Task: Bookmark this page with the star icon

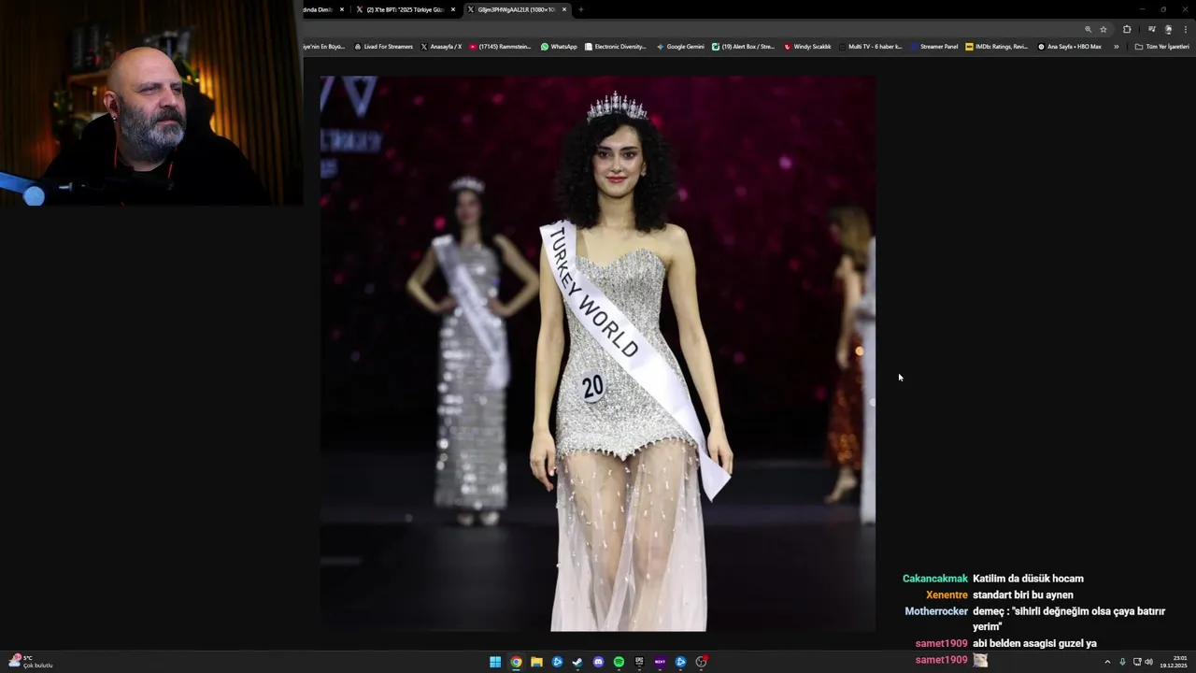Action: click(1103, 29)
